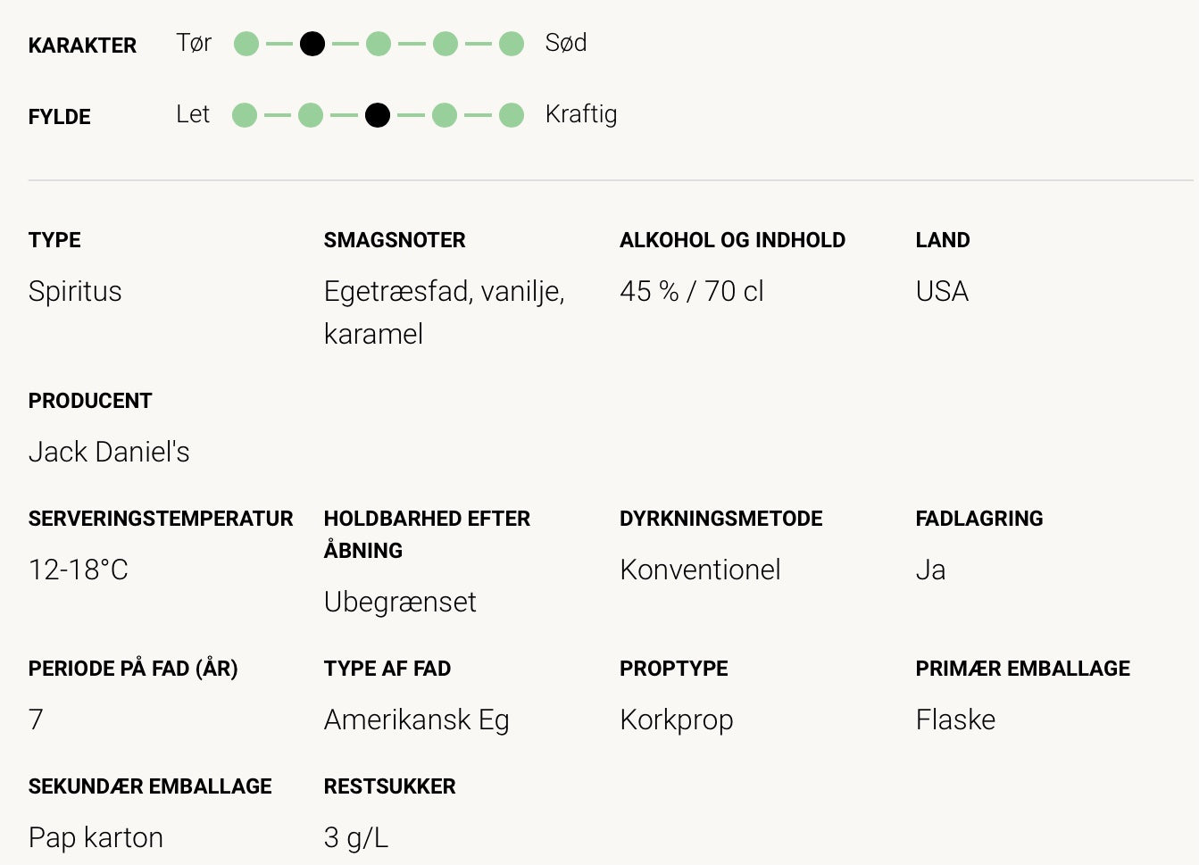Click the Pap karton packaging value

(96, 837)
